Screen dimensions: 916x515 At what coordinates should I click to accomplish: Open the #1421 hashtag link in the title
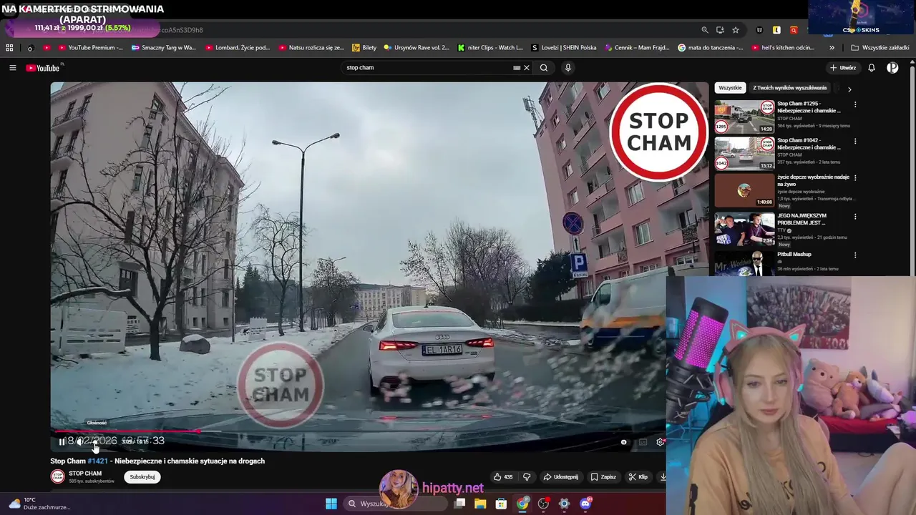[x=97, y=461]
